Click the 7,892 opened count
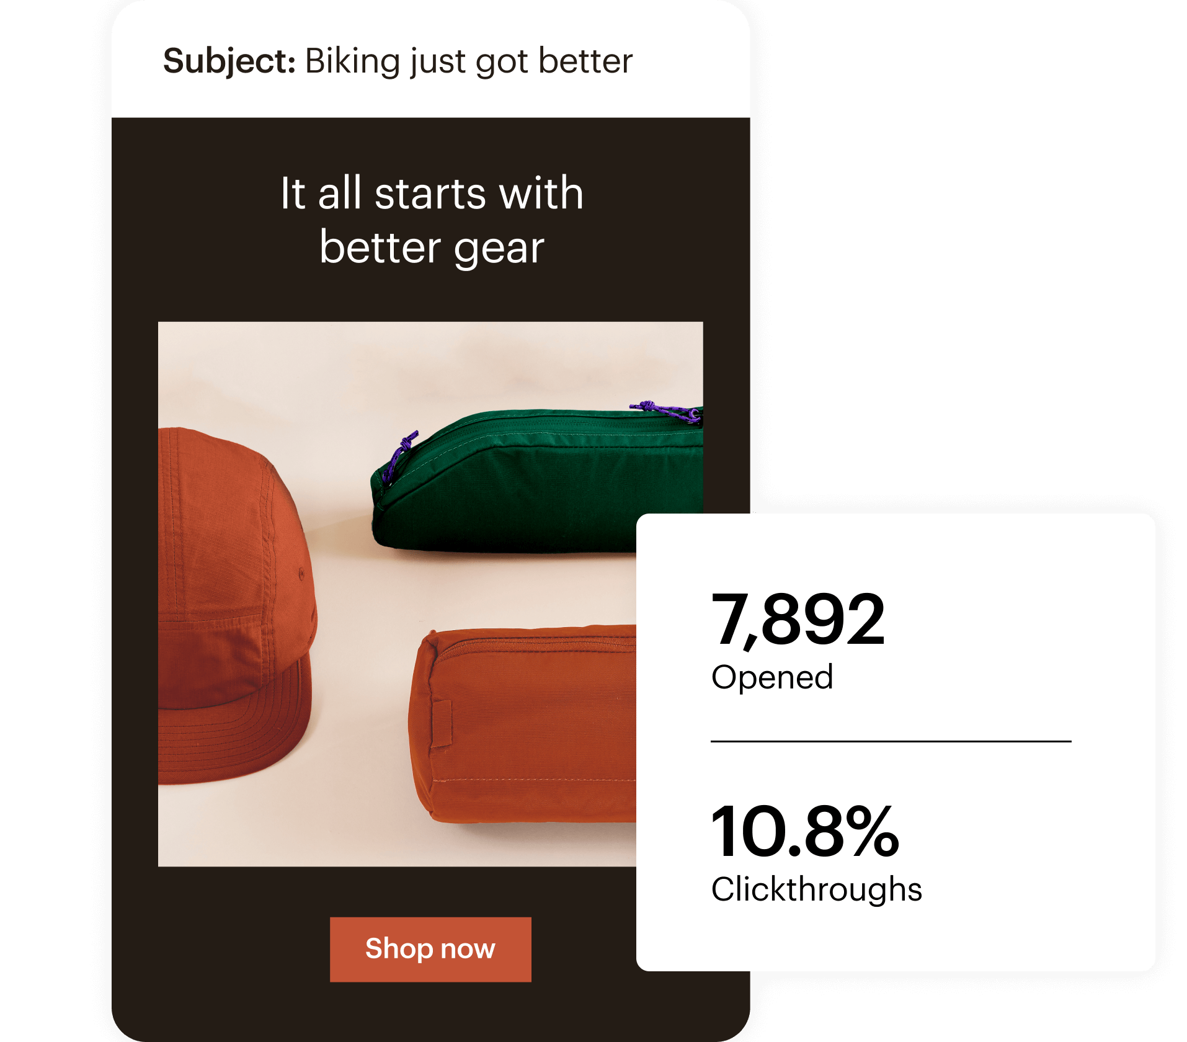The width and height of the screenshot is (1187, 1042). click(x=798, y=619)
